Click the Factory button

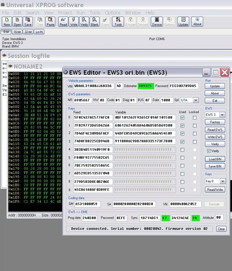[x=215, y=122]
